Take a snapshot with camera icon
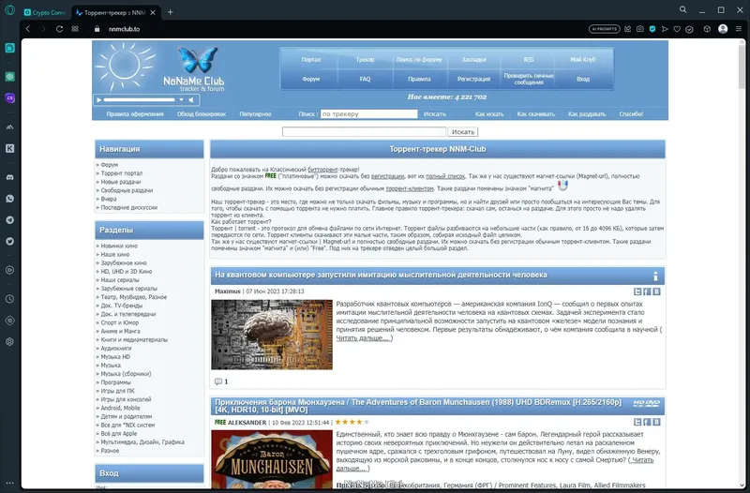This screenshot has width=750, height=493. click(640, 29)
